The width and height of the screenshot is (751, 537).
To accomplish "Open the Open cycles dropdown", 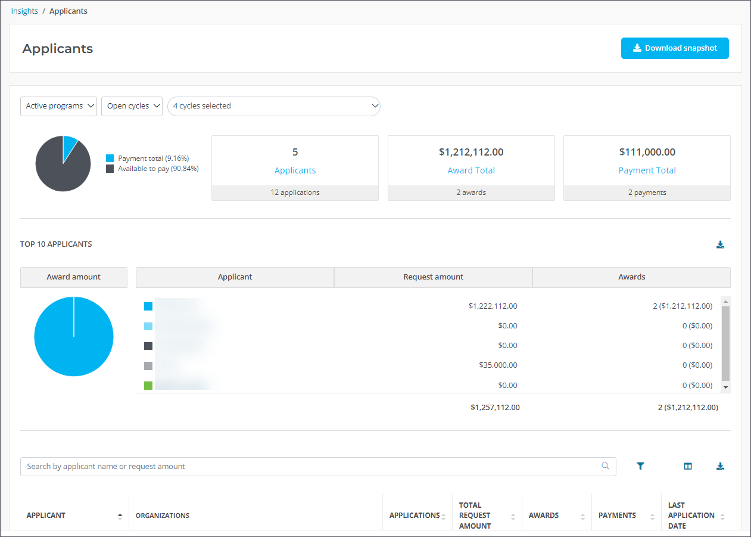I will pos(132,106).
